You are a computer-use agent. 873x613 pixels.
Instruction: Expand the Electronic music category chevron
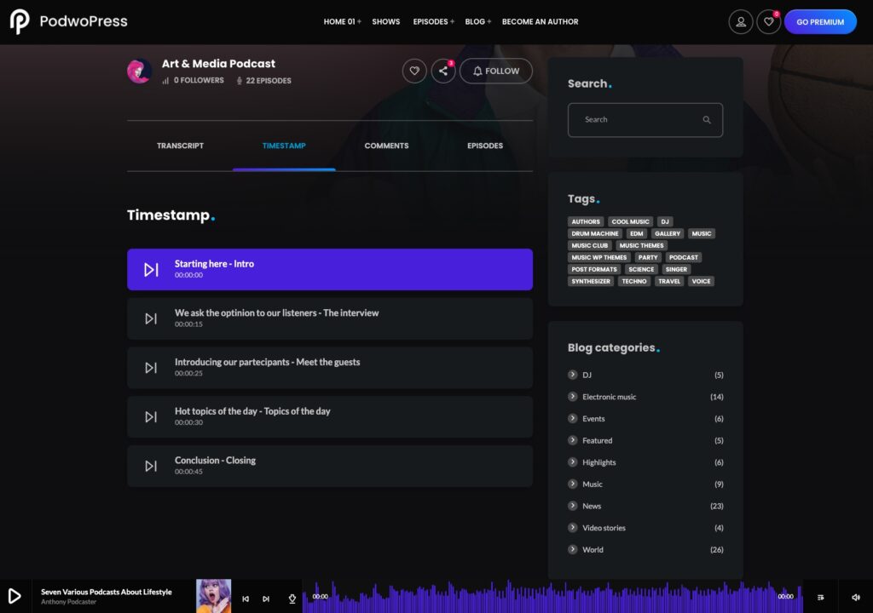tap(571, 396)
